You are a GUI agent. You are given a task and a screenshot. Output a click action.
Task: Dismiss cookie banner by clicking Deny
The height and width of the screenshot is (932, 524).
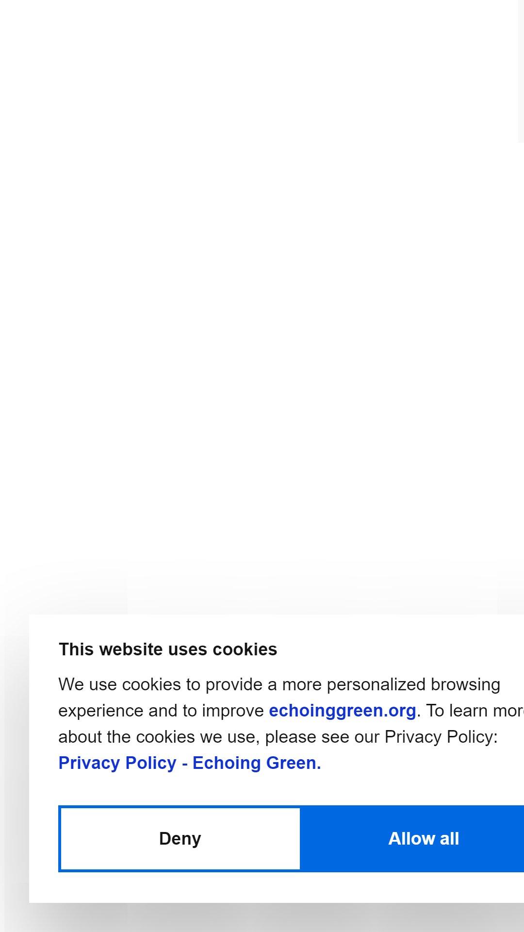pos(180,838)
